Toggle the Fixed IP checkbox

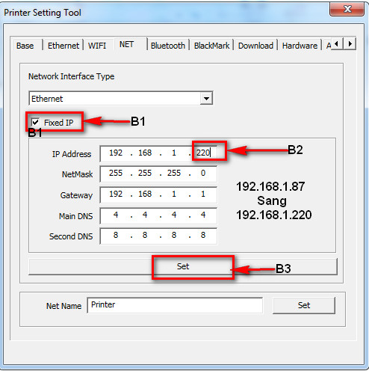35,122
